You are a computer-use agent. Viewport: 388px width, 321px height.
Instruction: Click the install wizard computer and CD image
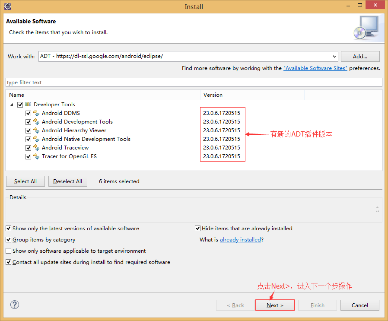click(x=367, y=28)
